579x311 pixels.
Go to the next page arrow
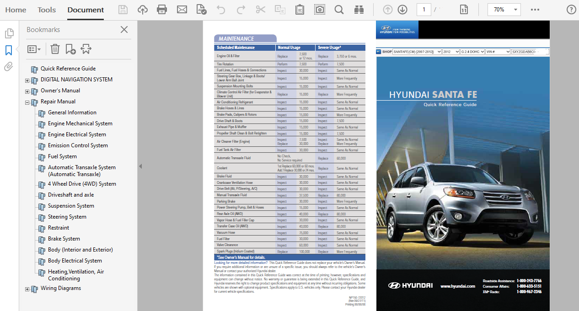(x=402, y=10)
